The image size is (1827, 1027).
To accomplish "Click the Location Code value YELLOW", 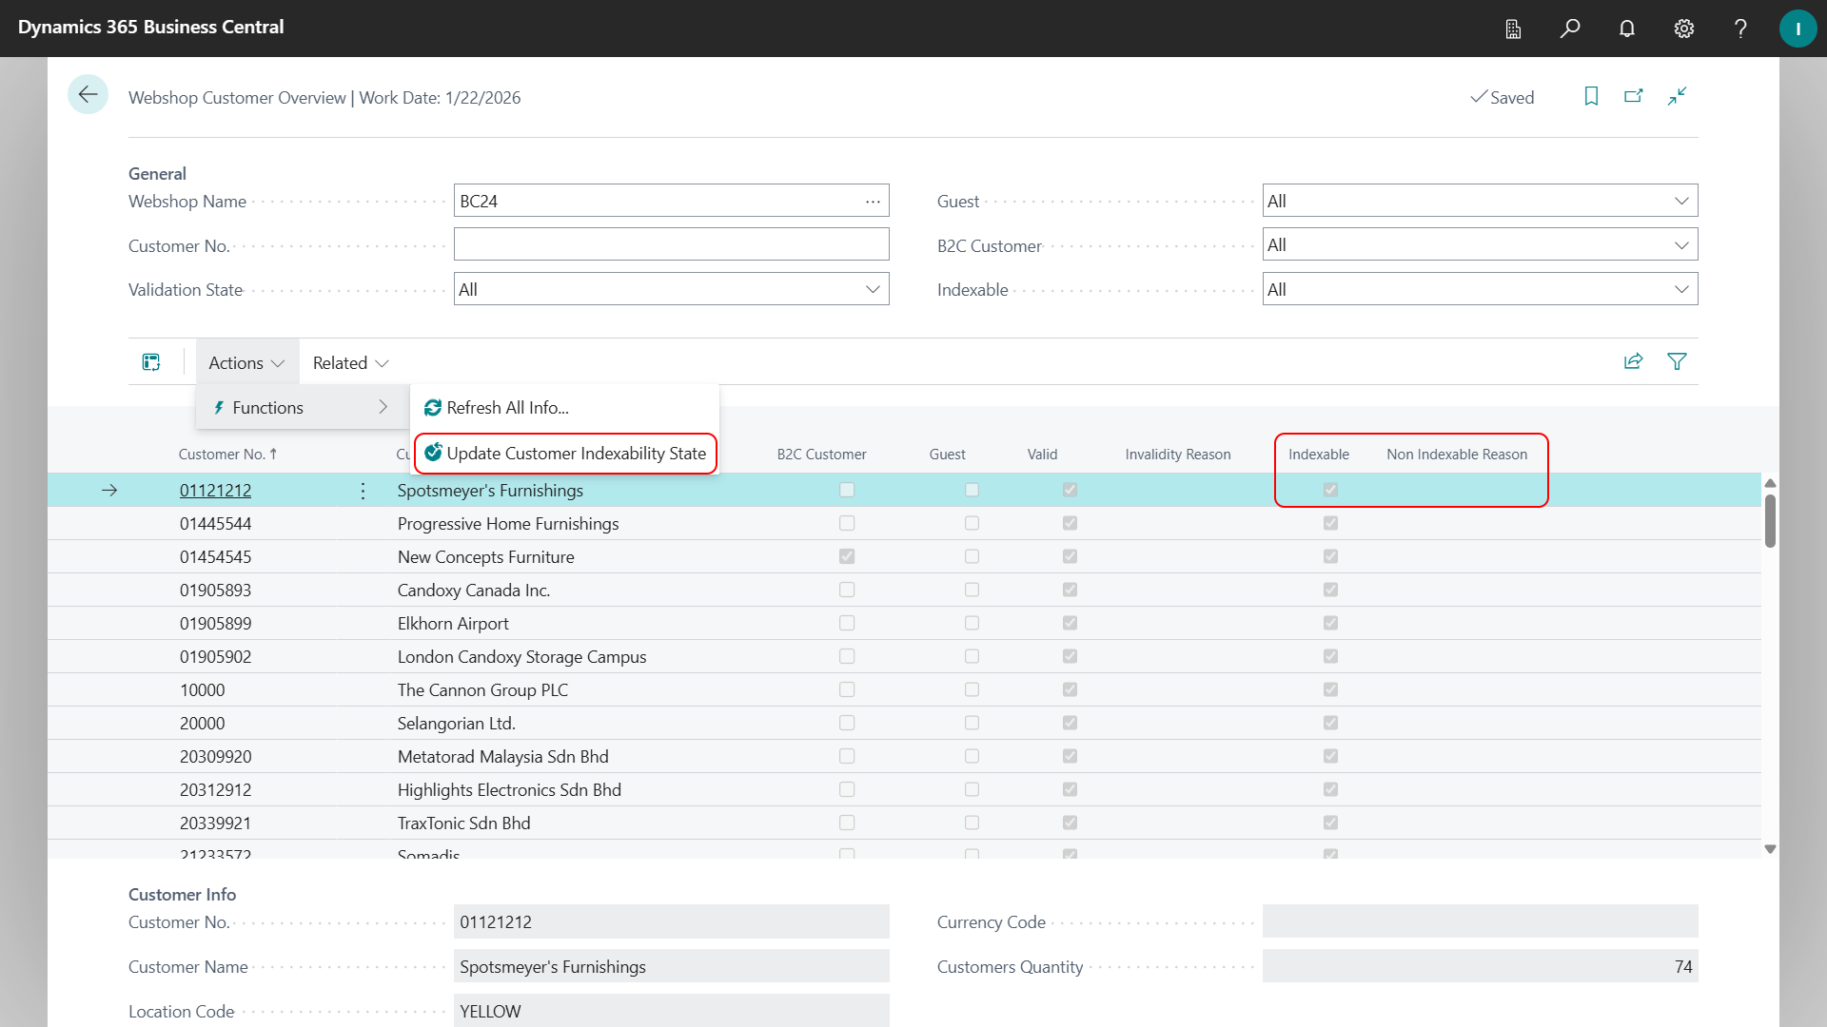I will 490,1011.
